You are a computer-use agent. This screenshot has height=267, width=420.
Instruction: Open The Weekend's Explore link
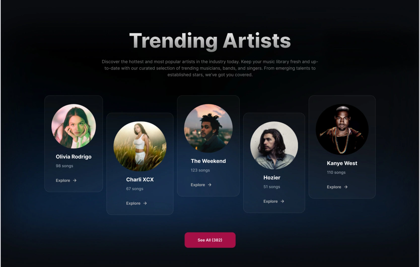tap(201, 185)
